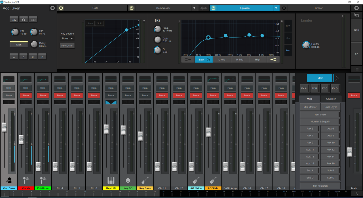Toggle the Equalizer power button
The width and height of the screenshot is (363, 198).
pos(214,8)
